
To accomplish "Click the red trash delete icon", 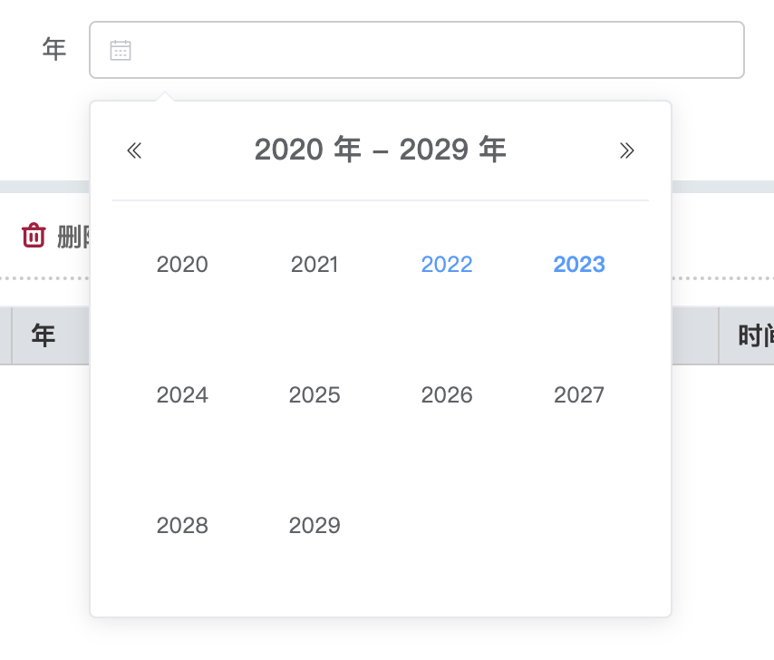I will tap(34, 236).
